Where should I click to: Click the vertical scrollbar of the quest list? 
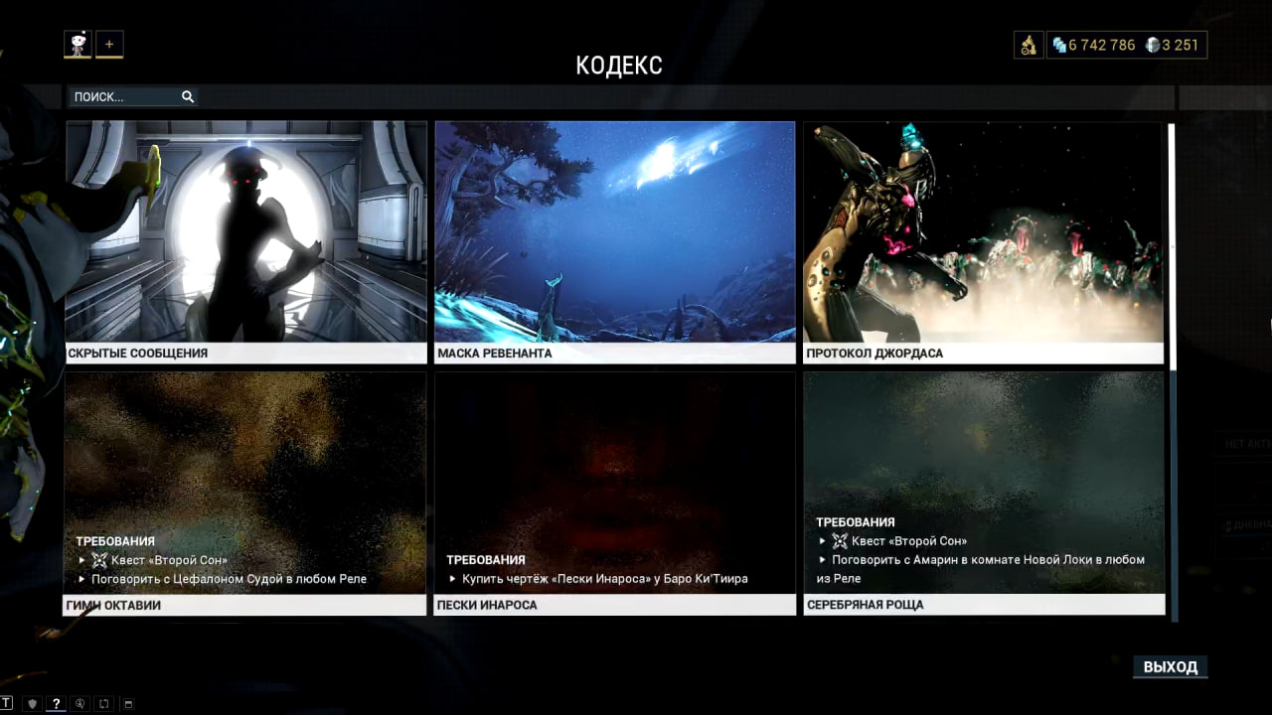click(1171, 372)
